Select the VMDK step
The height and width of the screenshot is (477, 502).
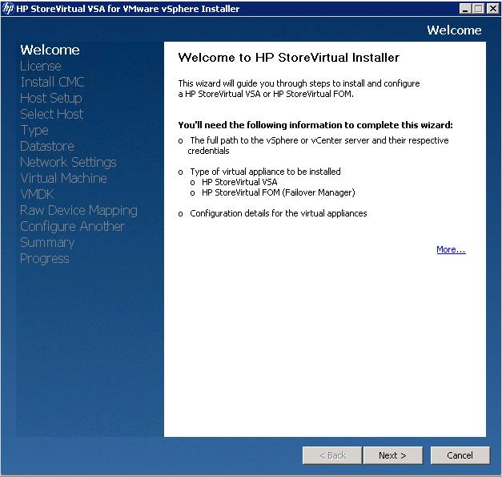(x=37, y=194)
